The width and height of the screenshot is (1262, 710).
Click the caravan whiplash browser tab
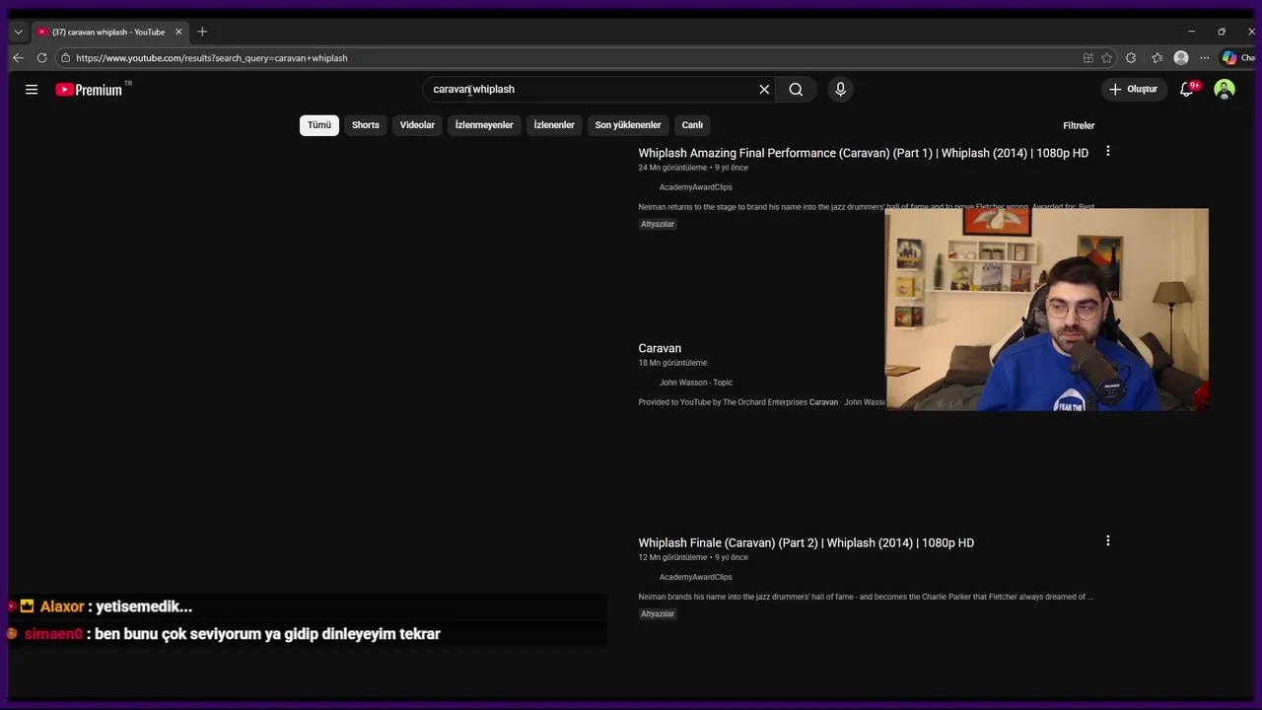tap(108, 32)
